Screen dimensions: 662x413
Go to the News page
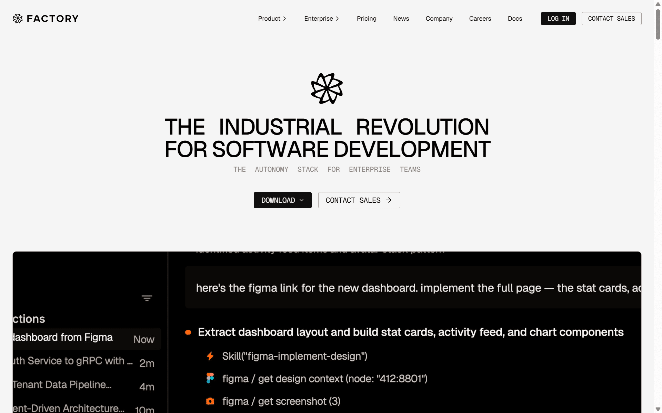[x=401, y=19]
